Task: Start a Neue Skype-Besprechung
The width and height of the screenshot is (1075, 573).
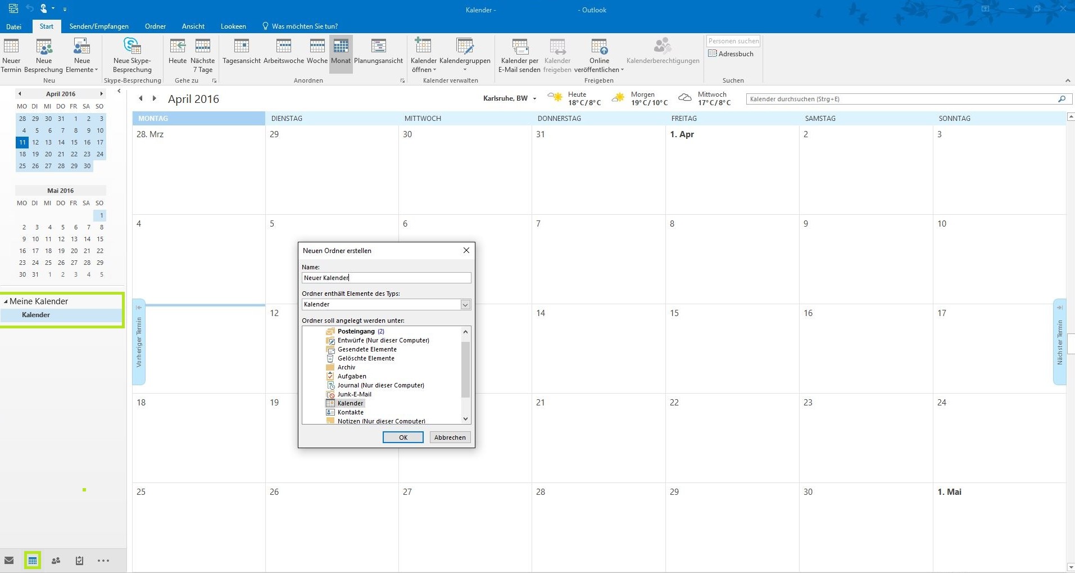Action: (132, 55)
